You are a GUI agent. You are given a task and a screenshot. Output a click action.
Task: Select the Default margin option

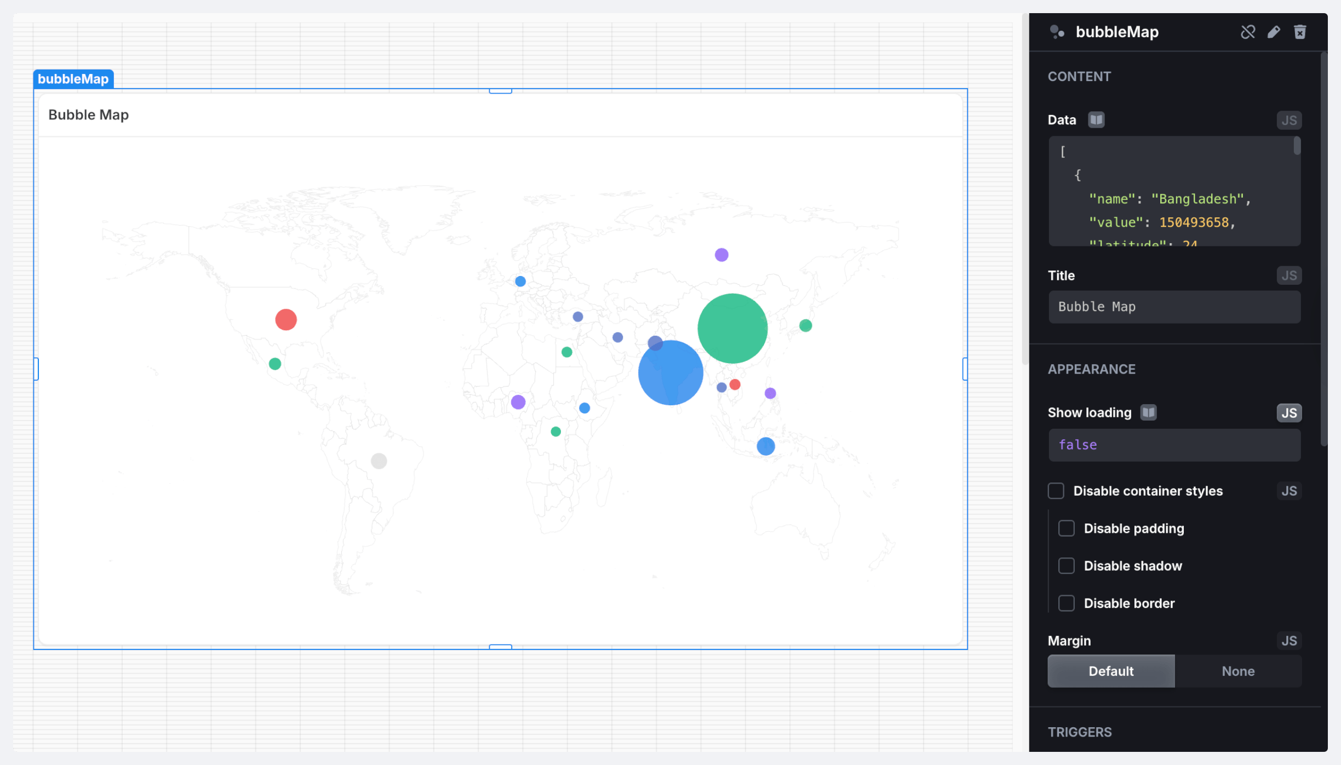(x=1111, y=671)
